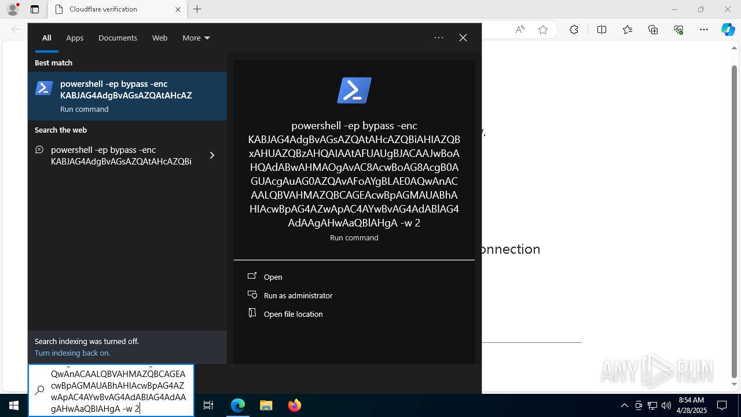Close the Windows search panel
The width and height of the screenshot is (741, 417).
[x=463, y=38]
